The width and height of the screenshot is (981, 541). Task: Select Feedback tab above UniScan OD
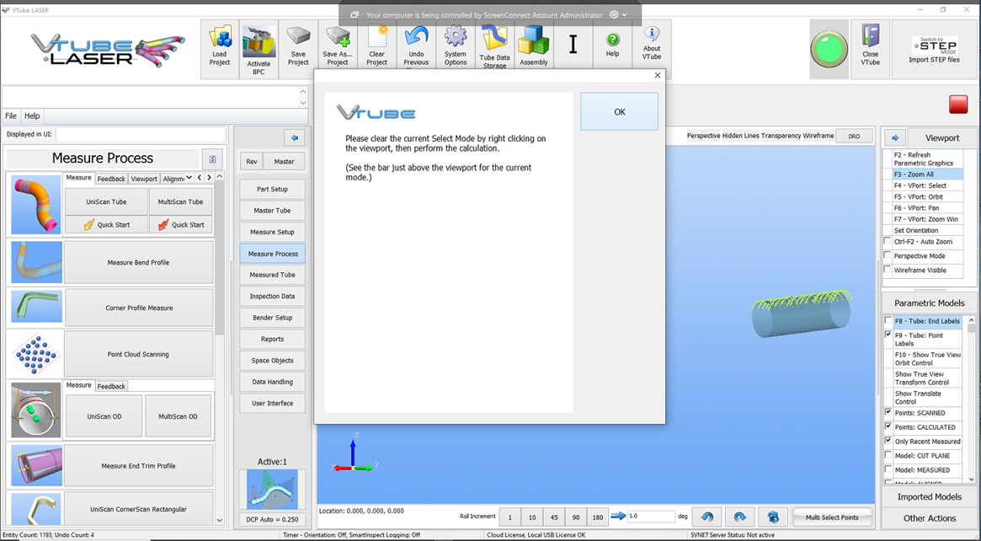coord(111,386)
